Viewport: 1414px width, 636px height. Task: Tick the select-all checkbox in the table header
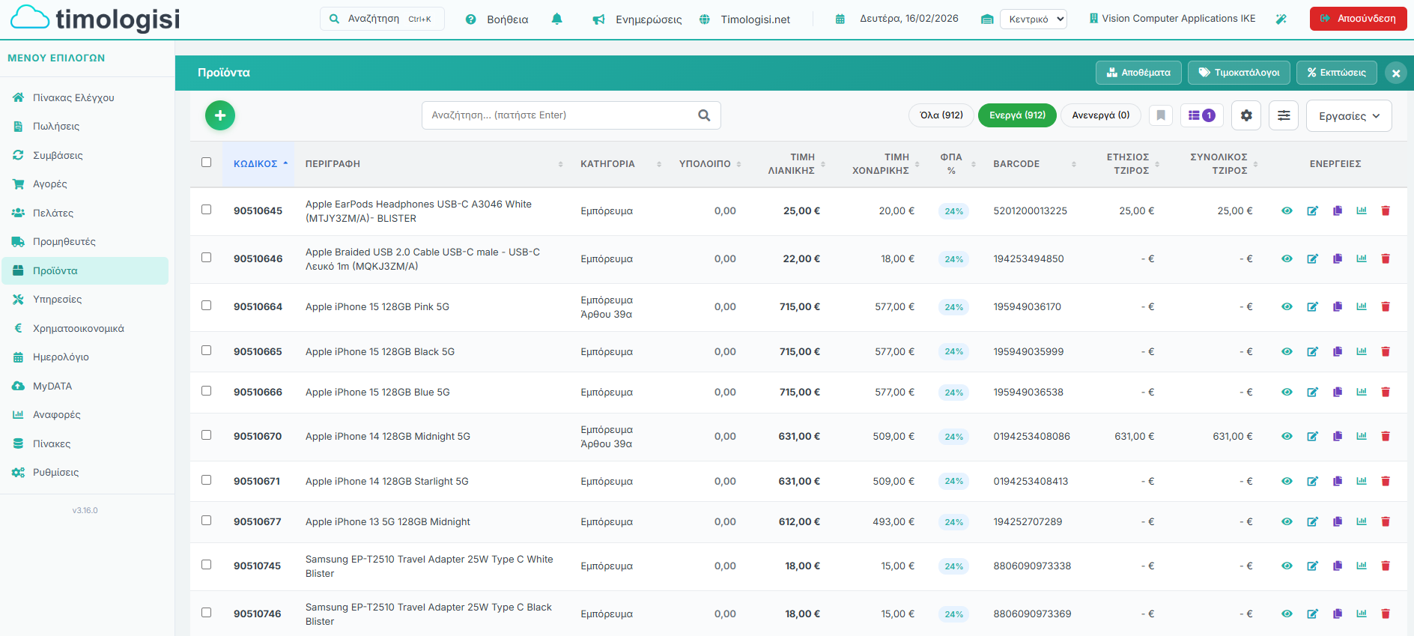tap(207, 163)
